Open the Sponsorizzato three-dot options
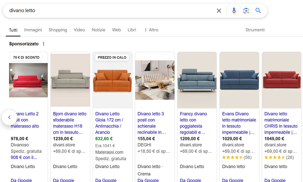 pyautogui.click(x=43, y=44)
